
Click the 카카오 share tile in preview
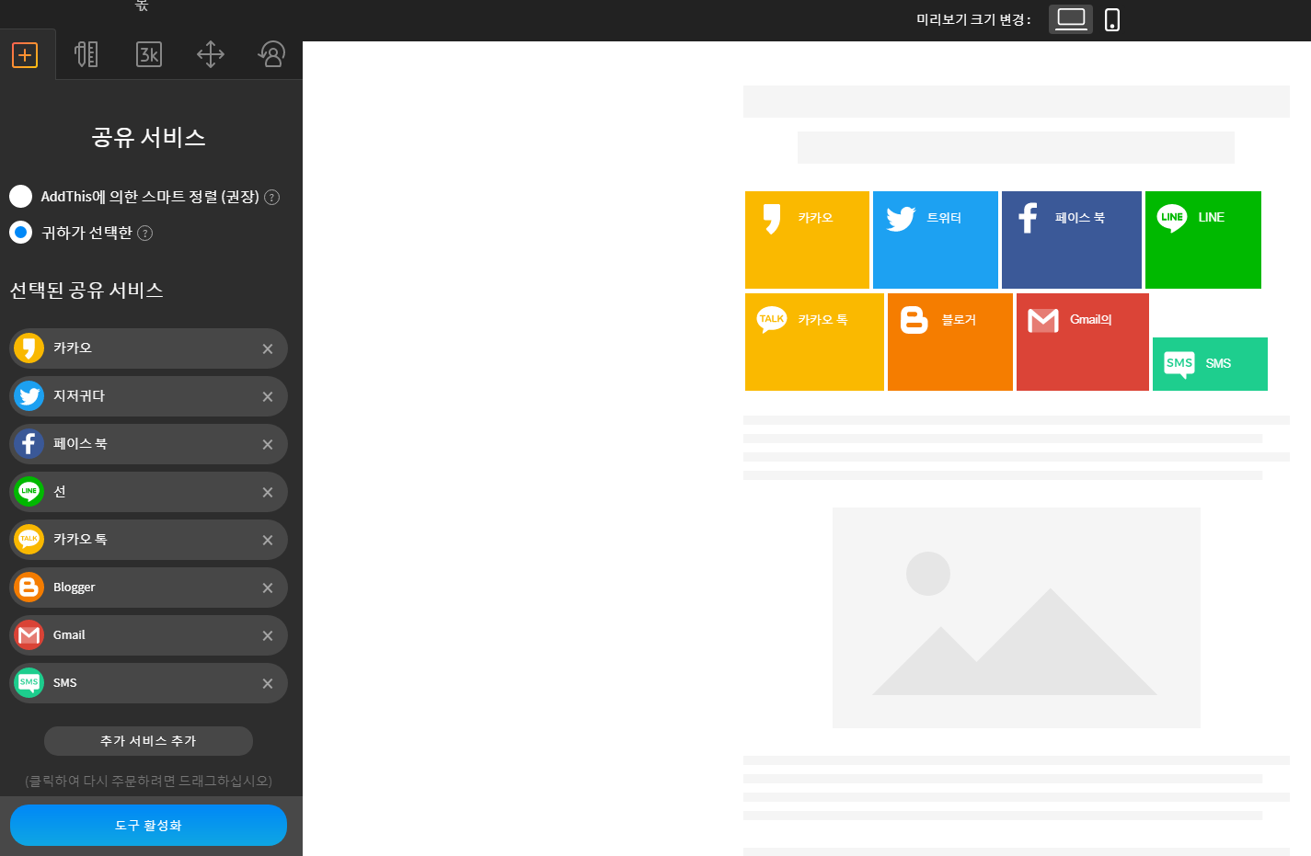[807, 240]
